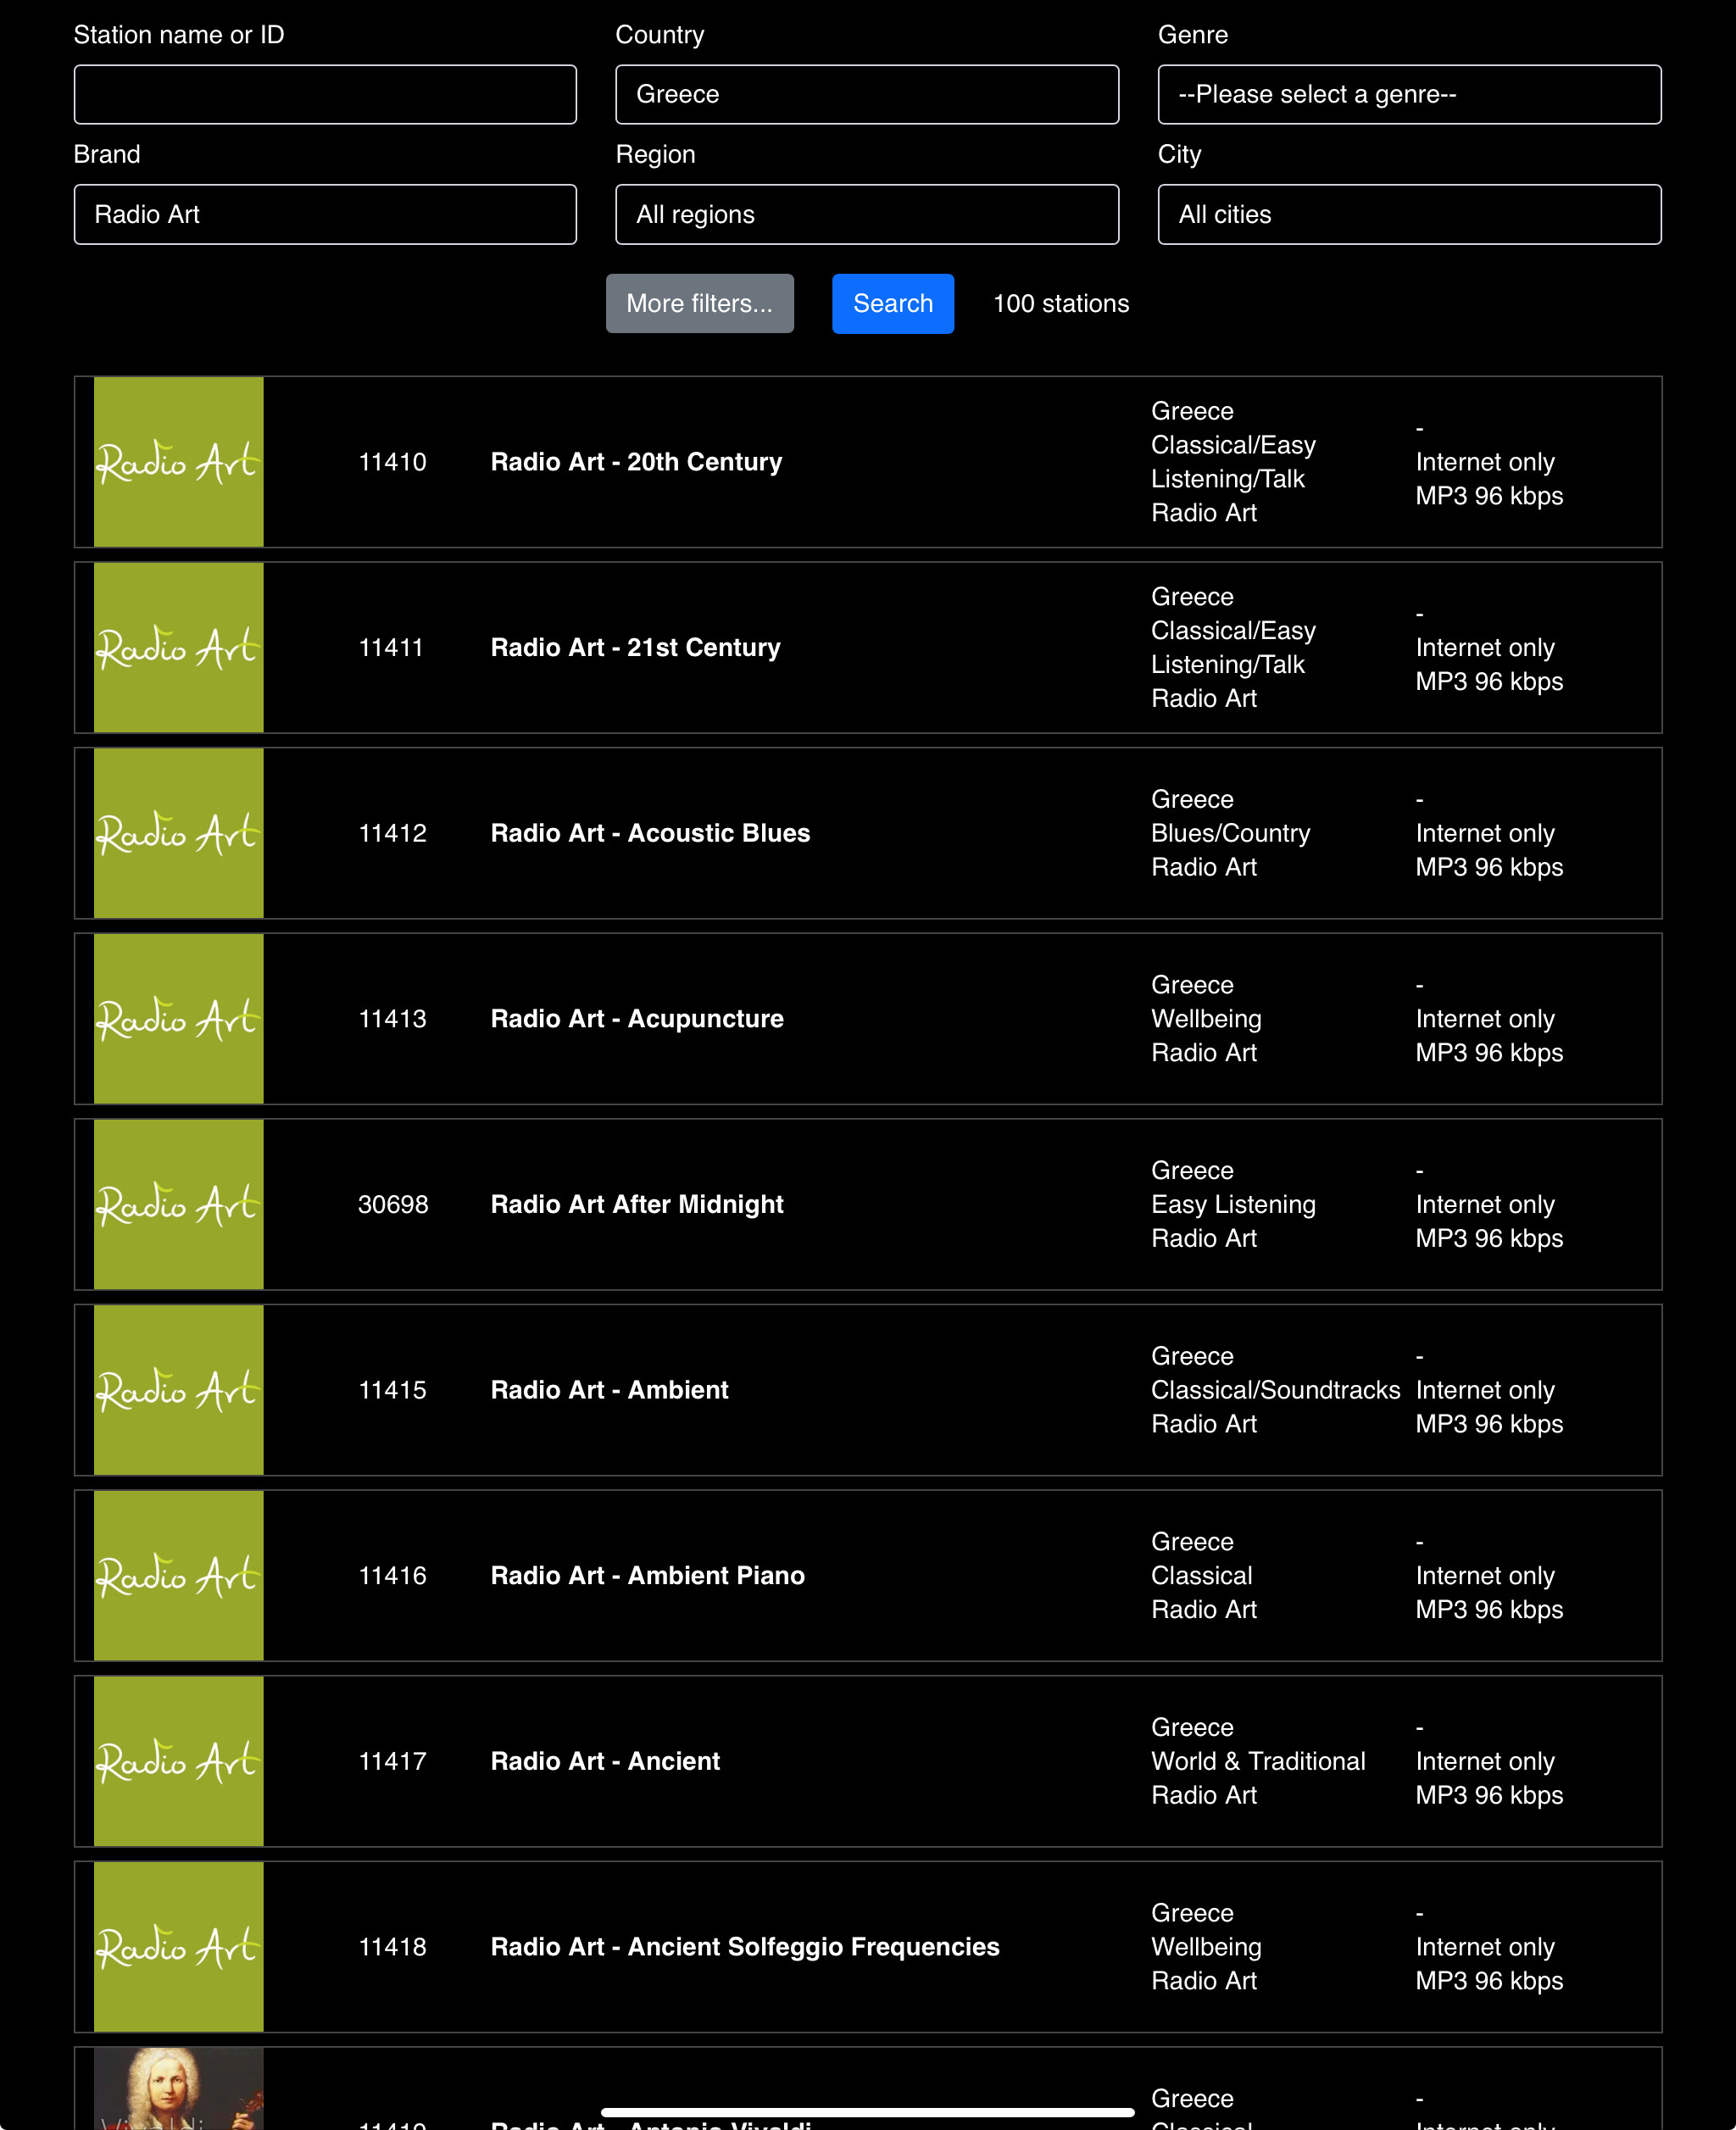Screen dimensions: 1736x2130
Task: Click the Radio Art logo for Acupuncture
Action: 179,1019
